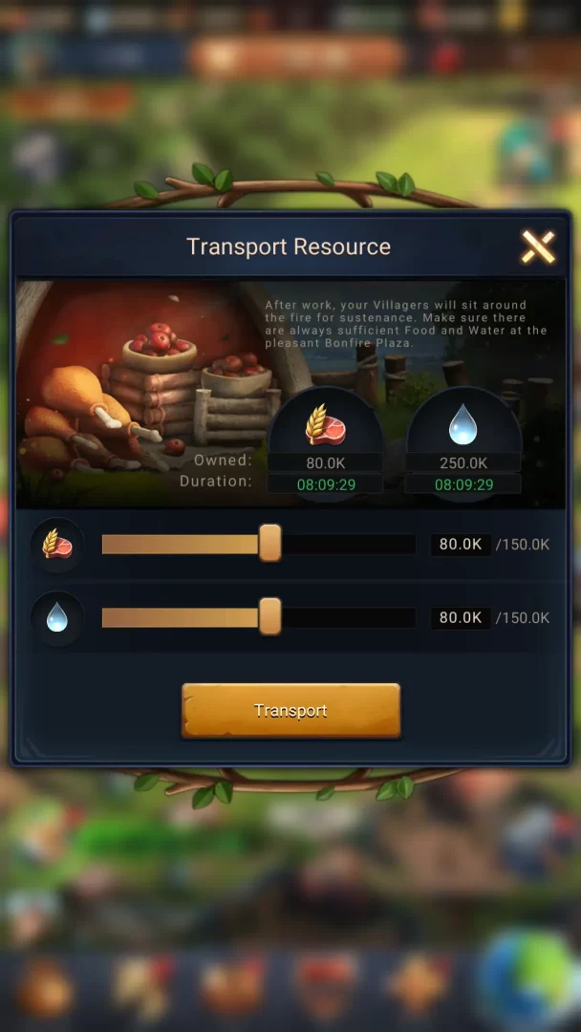Click the owned food amount 80.0K label
Screen dimensions: 581x1032
[x=326, y=462]
